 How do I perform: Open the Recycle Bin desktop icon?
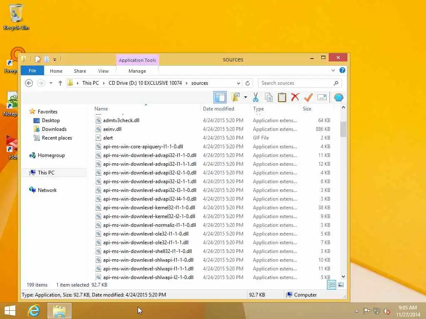click(x=16, y=16)
